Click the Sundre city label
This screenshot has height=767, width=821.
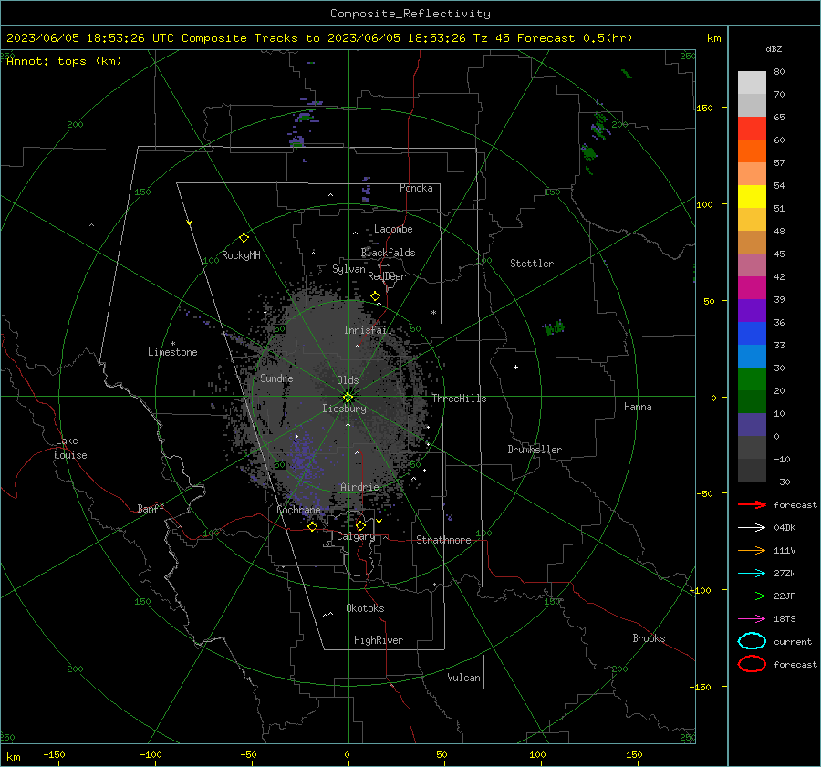point(276,378)
